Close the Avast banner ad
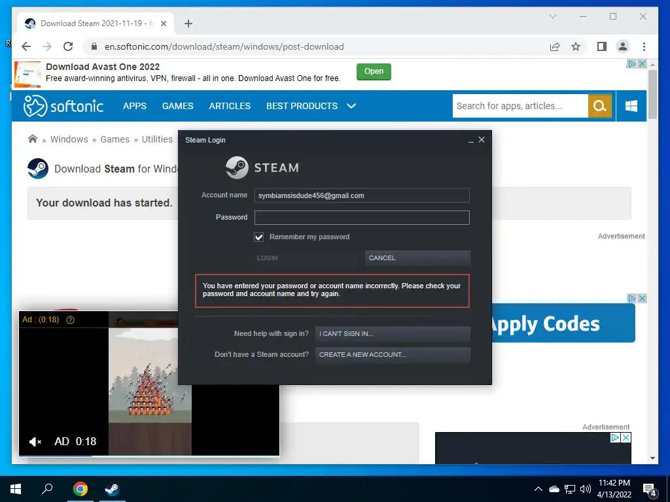670x502 pixels. point(642,63)
